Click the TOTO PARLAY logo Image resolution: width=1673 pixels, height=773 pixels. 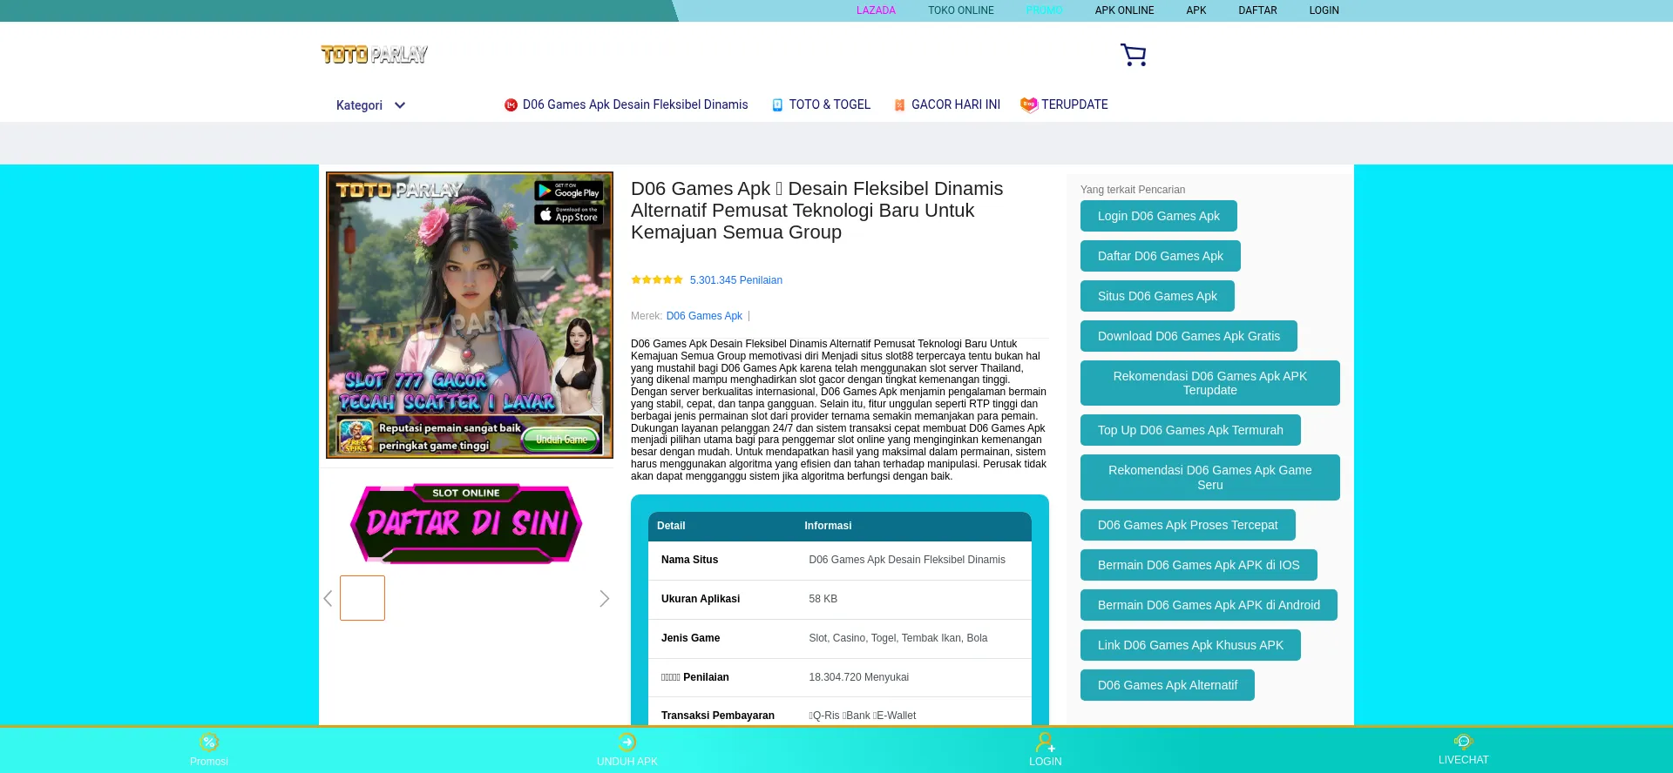pyautogui.click(x=374, y=55)
